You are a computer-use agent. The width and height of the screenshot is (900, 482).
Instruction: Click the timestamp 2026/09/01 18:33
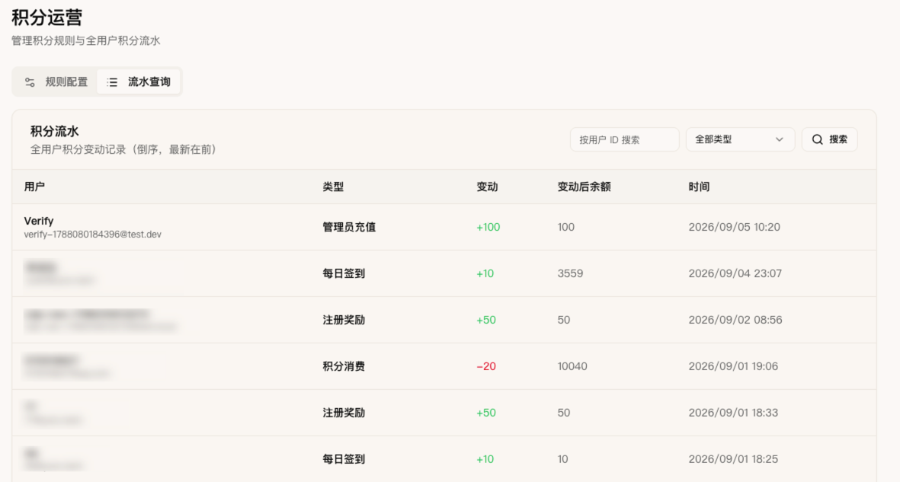tap(733, 413)
